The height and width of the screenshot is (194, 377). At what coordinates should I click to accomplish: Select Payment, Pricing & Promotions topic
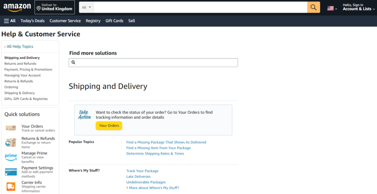tap(28, 70)
